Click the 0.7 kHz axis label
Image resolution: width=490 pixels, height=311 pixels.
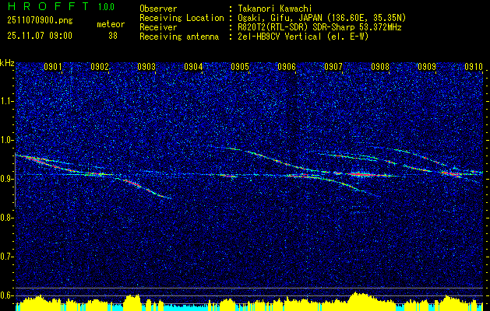tap(7, 257)
